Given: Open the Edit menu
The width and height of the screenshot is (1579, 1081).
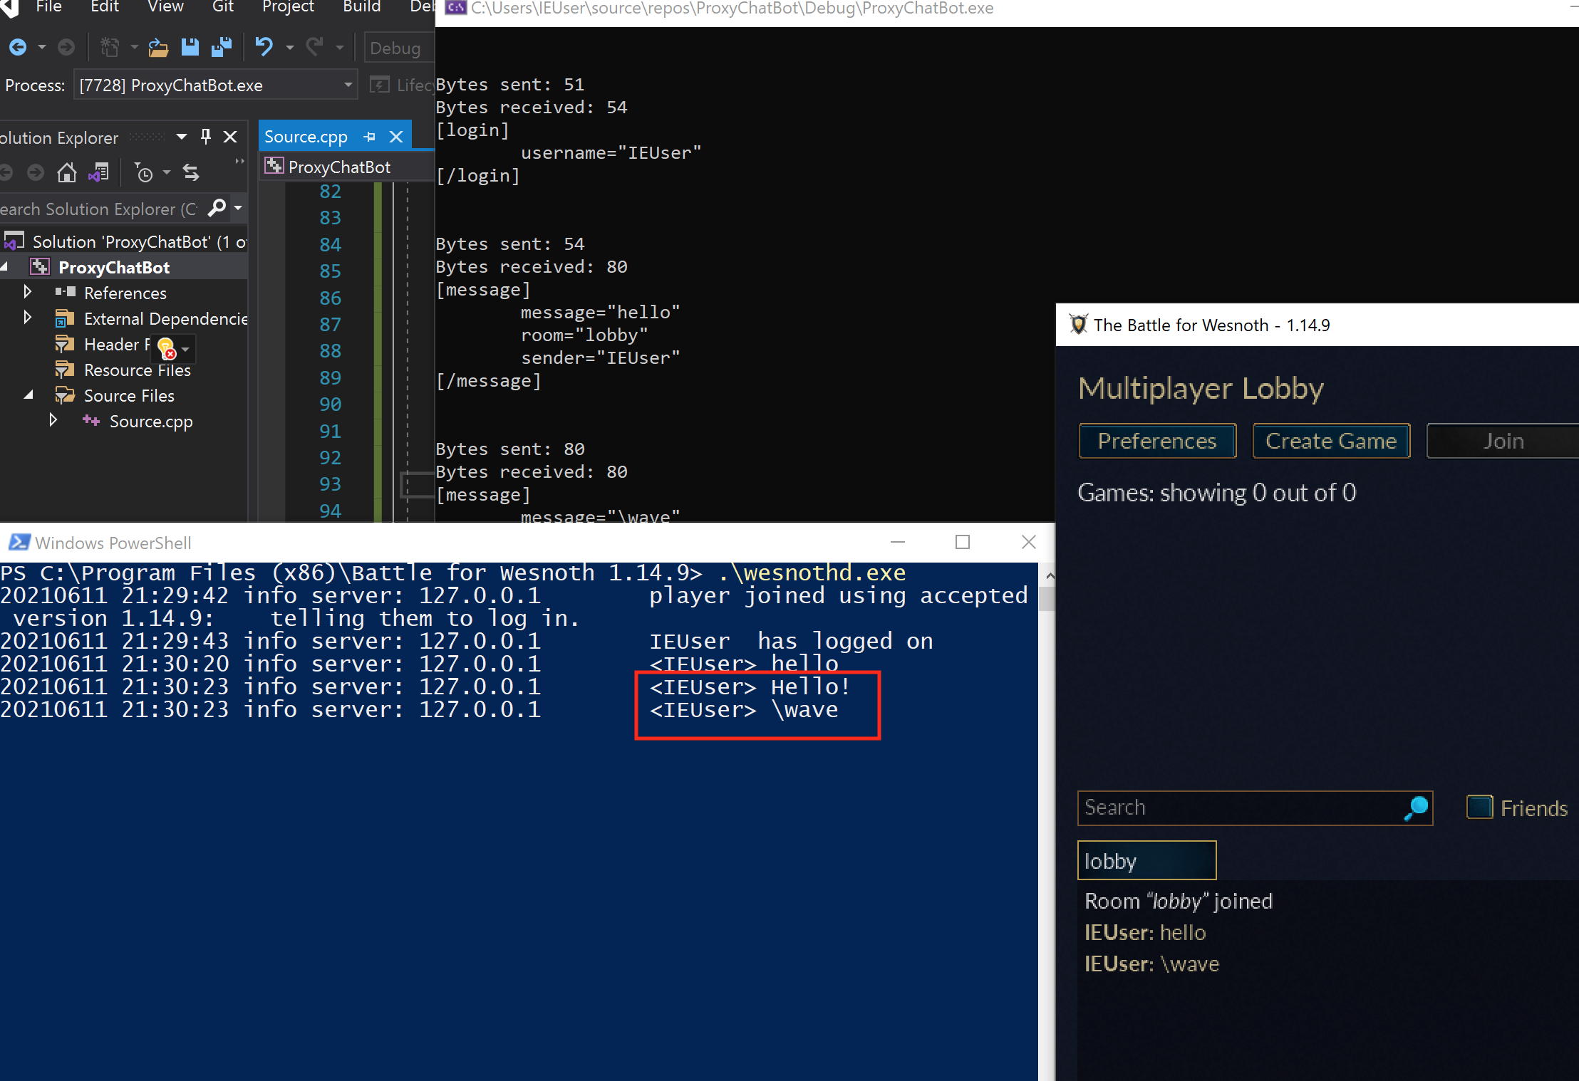Looking at the screenshot, I should pos(105,7).
